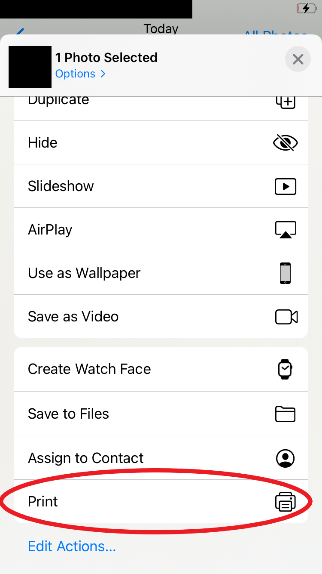
Task: Tap the Save to Files folder icon
Action: (x=285, y=414)
